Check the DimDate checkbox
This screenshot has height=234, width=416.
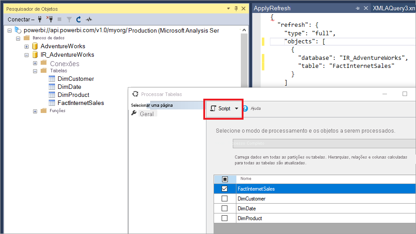(224, 208)
